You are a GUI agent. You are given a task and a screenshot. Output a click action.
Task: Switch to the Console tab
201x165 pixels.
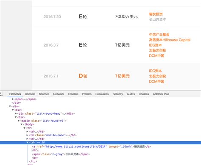pos(30,94)
